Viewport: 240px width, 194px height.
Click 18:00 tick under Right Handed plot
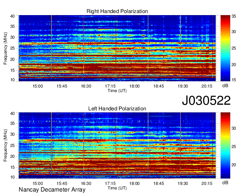coord(134,86)
